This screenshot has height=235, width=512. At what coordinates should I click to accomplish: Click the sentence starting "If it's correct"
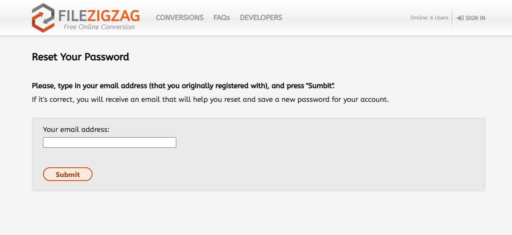coord(210,99)
